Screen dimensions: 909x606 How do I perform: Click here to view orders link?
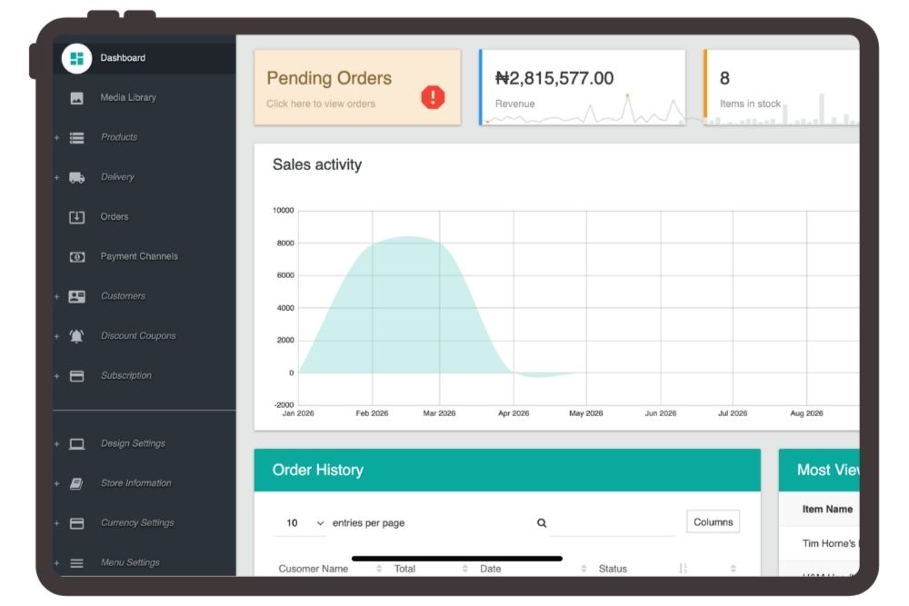pyautogui.click(x=321, y=104)
